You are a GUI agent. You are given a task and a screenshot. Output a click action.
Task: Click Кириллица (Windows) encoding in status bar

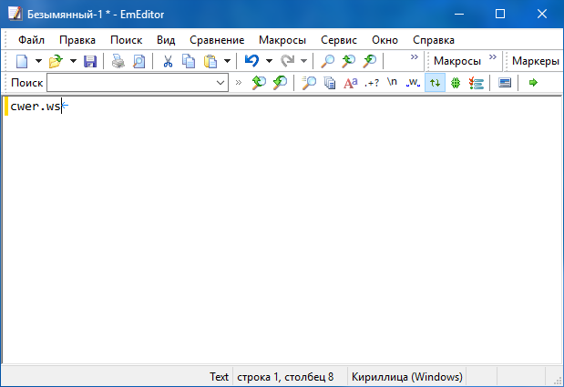point(407,376)
